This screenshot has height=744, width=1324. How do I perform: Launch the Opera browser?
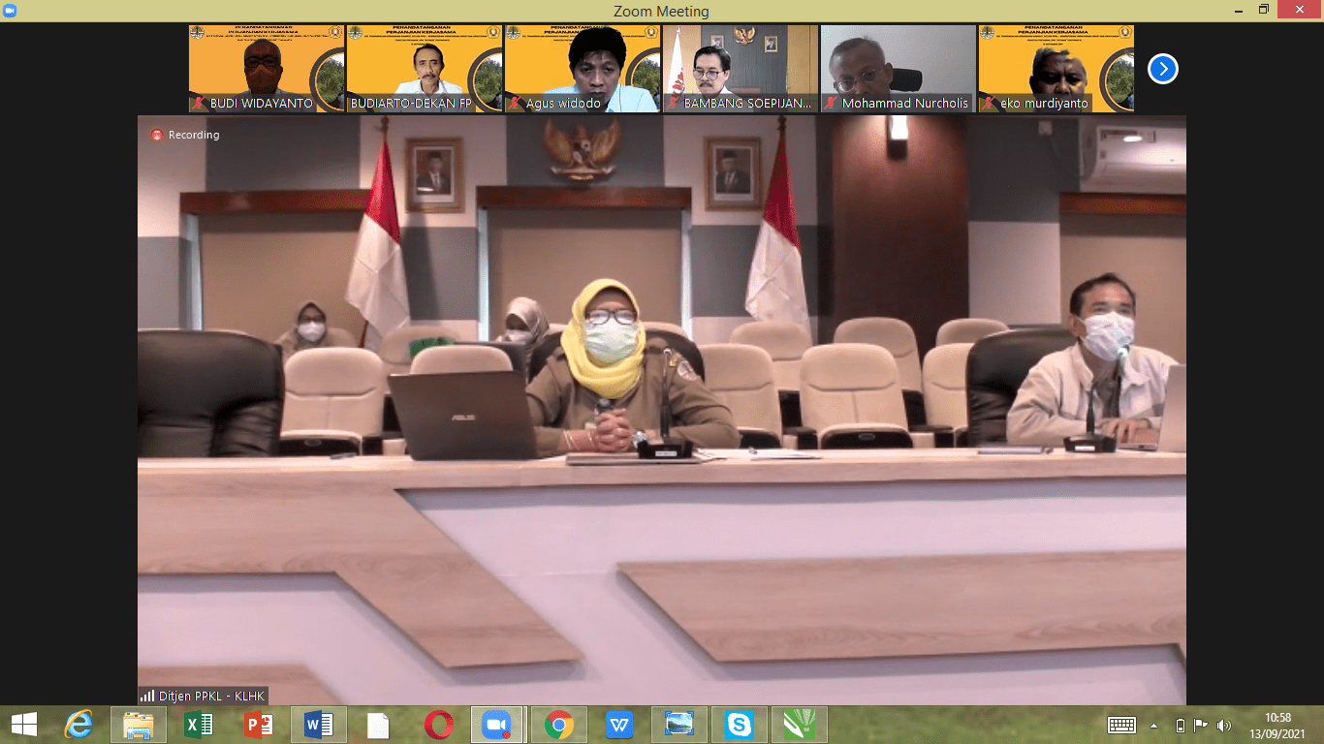click(x=438, y=725)
